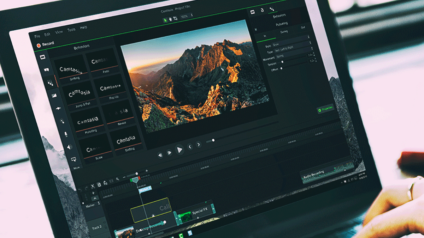424x238 pixels.
Task: Click the copy icon above the timeline
Action: (100, 184)
